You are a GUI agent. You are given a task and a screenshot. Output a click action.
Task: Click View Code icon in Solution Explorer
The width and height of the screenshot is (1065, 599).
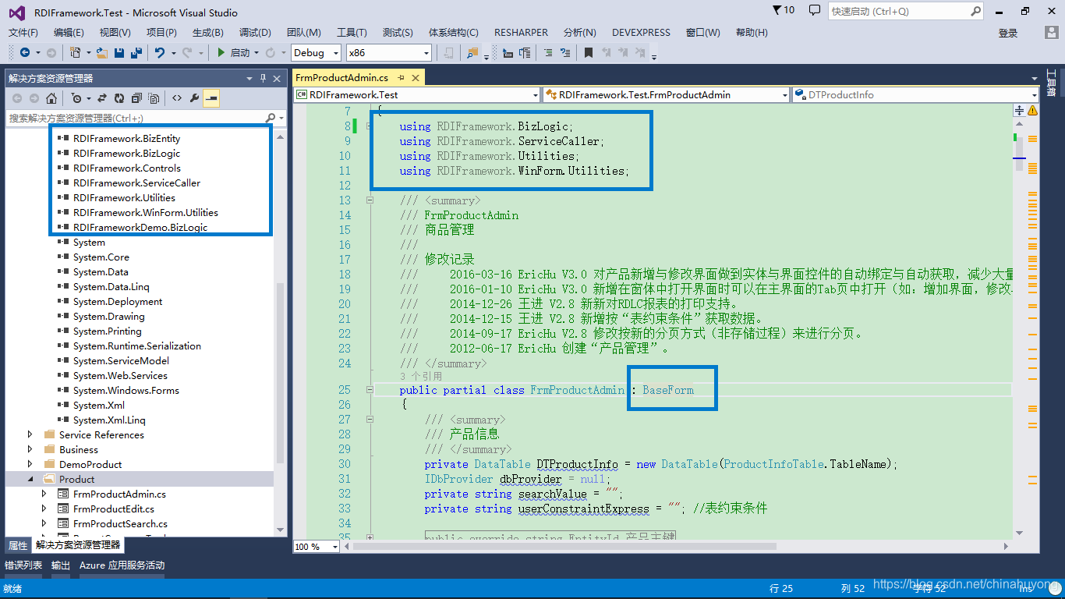coord(177,98)
